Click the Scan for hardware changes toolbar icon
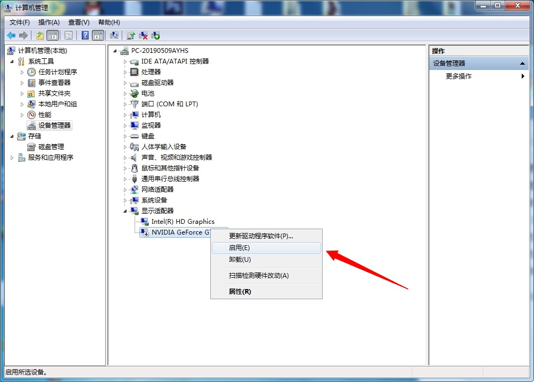Image resolution: width=534 pixels, height=382 pixels. [x=114, y=35]
